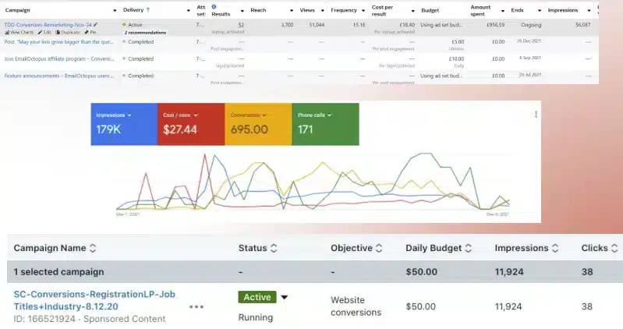Image resolution: width=623 pixels, height=329 pixels.
Task: Click Edit under the TDO remarketing campaign
Action: (44, 32)
